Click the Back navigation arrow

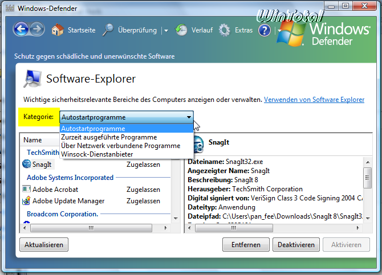coord(21,29)
